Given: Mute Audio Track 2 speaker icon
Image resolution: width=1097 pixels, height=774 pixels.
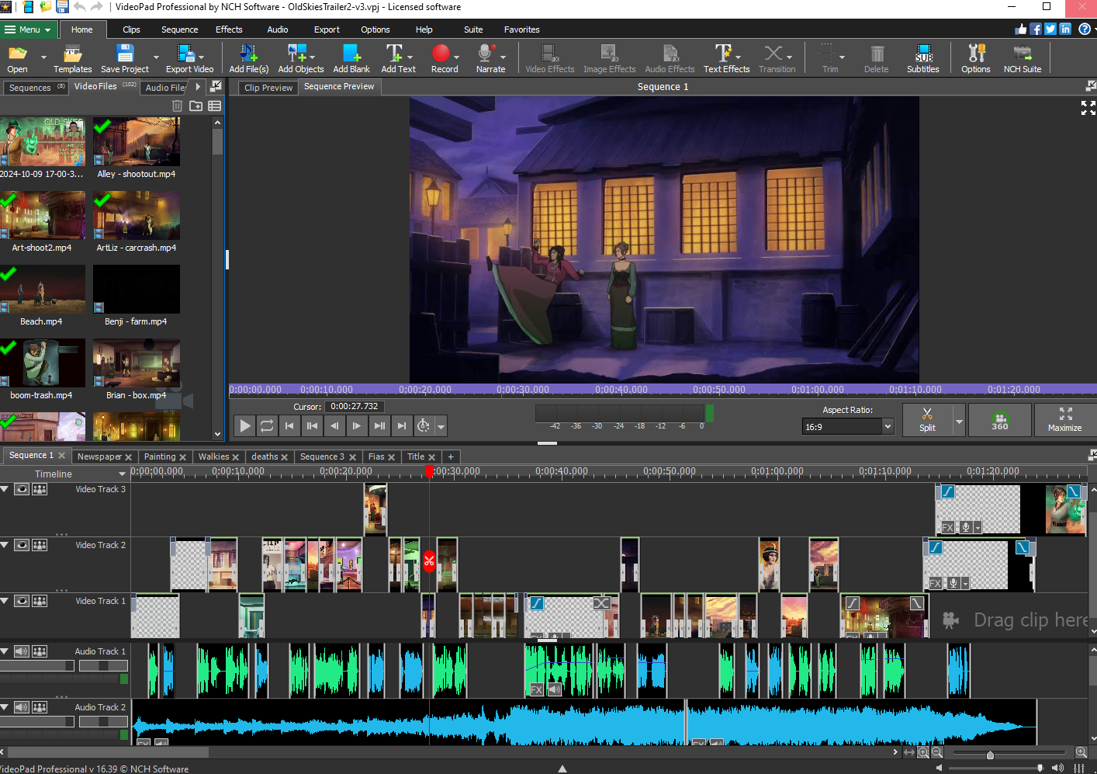Looking at the screenshot, I should point(22,707).
